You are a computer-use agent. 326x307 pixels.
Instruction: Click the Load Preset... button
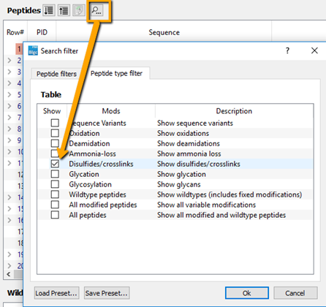pyautogui.click(x=56, y=293)
